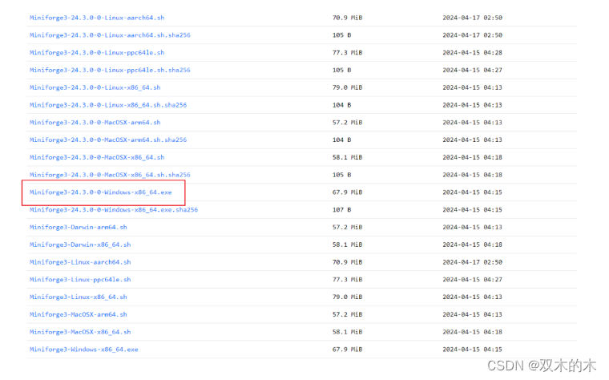Select 67.9 MiB size of unversioned Miniforge3-Windows-x86_64.exe
The height and width of the screenshot is (380, 609).
(x=347, y=350)
